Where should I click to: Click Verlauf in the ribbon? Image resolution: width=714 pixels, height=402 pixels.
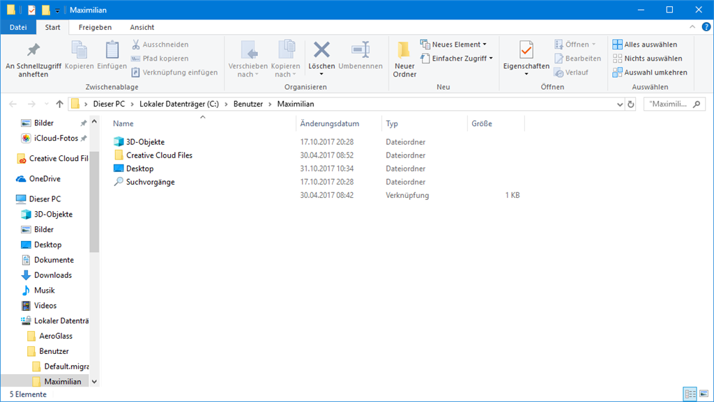(571, 72)
